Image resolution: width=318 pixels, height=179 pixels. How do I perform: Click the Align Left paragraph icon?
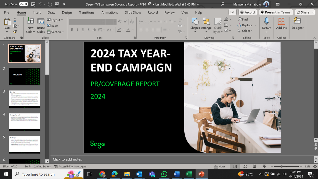click(x=141, y=30)
